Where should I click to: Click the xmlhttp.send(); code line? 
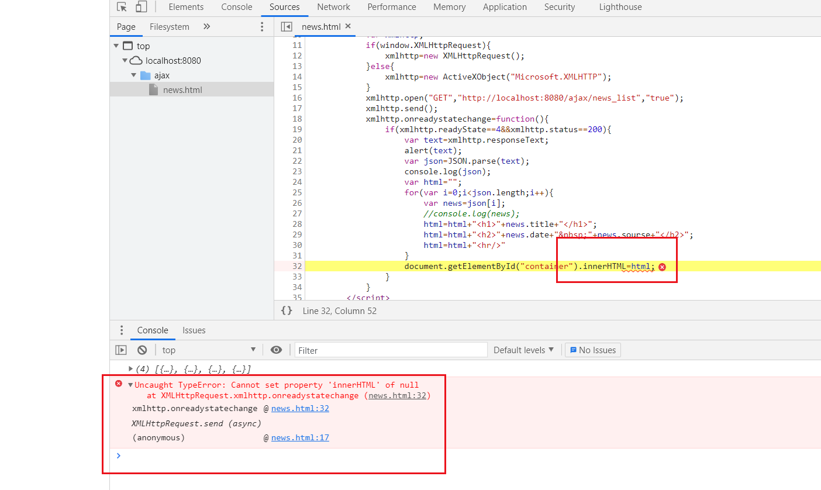pyautogui.click(x=402, y=108)
